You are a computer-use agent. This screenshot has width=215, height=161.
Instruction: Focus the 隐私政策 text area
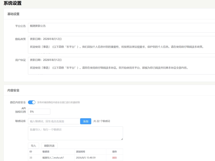[x=121, y=45]
